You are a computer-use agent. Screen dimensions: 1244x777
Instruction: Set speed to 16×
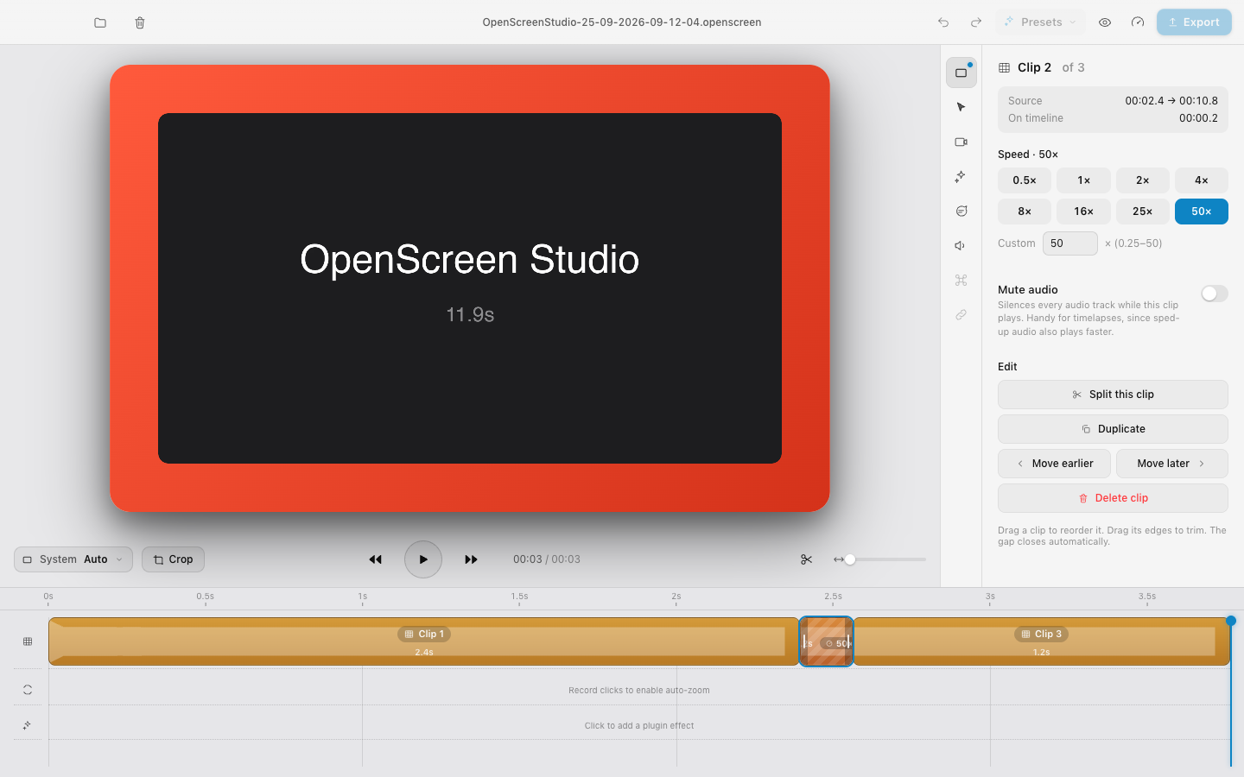tap(1083, 212)
